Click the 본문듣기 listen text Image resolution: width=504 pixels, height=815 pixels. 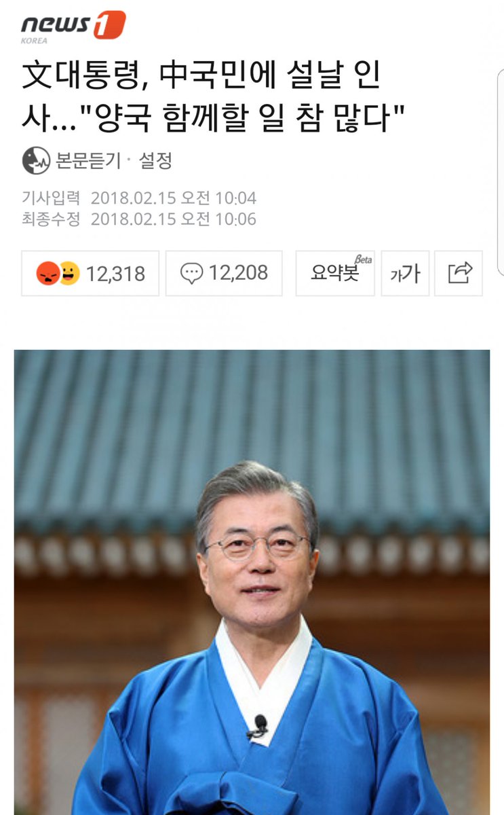point(88,161)
